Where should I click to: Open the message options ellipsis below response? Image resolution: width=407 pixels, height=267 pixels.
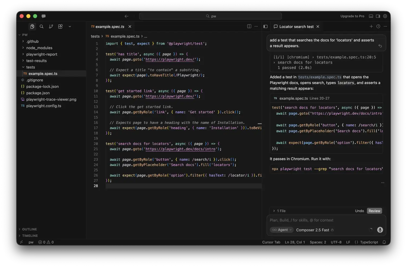[383, 183]
